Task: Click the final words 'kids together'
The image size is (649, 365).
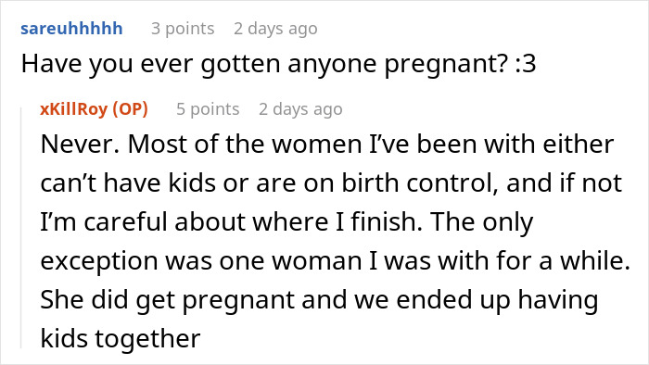Action: coord(121,338)
